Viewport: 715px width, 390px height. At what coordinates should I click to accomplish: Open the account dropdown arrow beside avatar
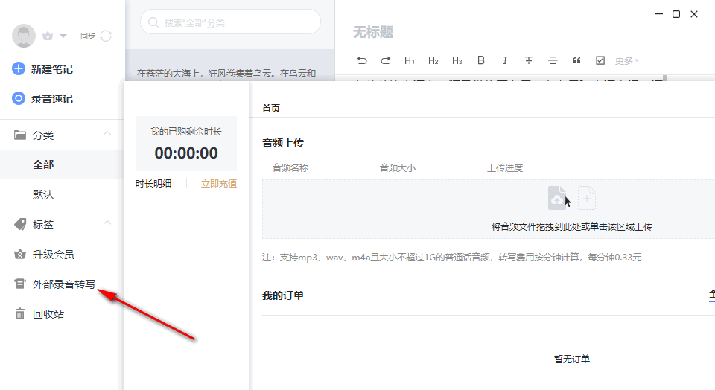pyautogui.click(x=63, y=36)
